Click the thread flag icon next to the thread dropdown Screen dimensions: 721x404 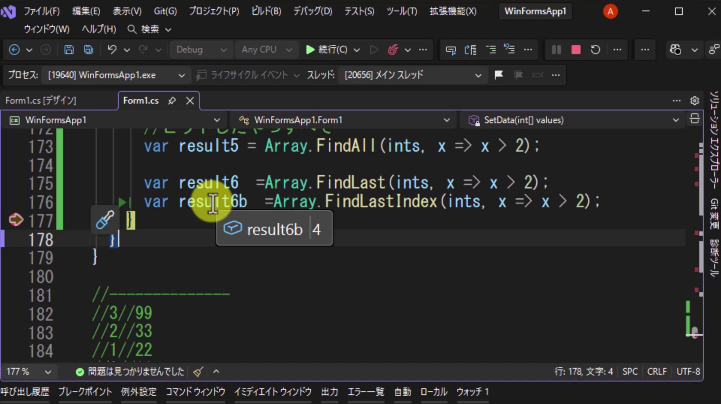click(x=499, y=75)
